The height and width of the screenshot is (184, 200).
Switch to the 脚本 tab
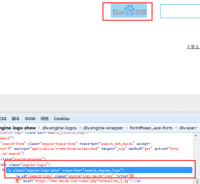point(16,118)
